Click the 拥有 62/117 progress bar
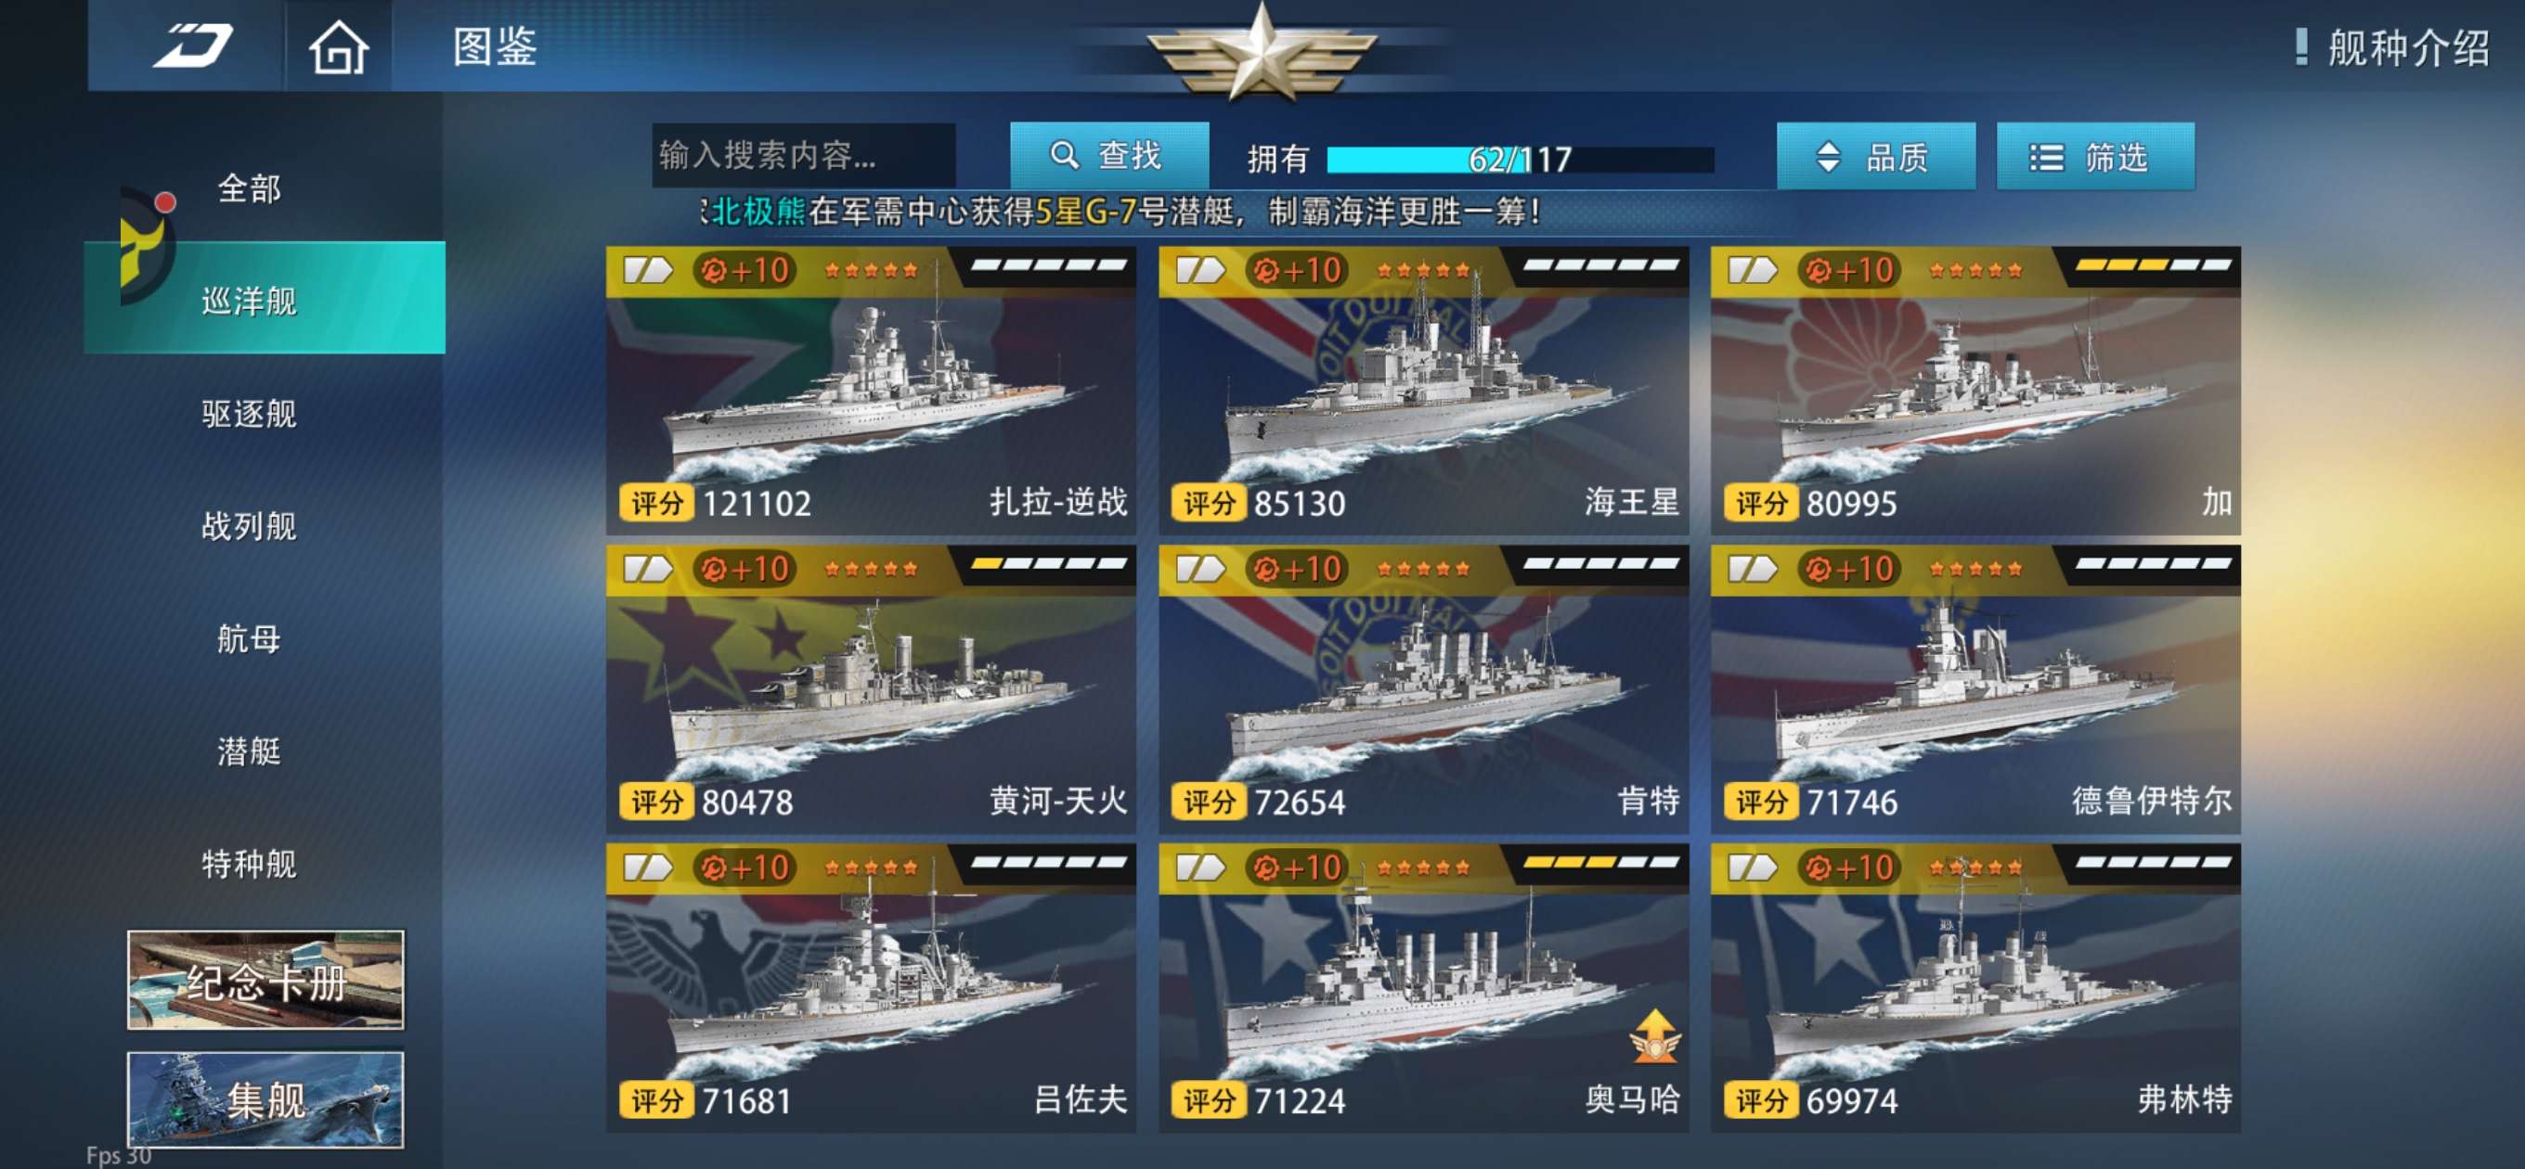This screenshot has width=2525, height=1169. 1520,159
